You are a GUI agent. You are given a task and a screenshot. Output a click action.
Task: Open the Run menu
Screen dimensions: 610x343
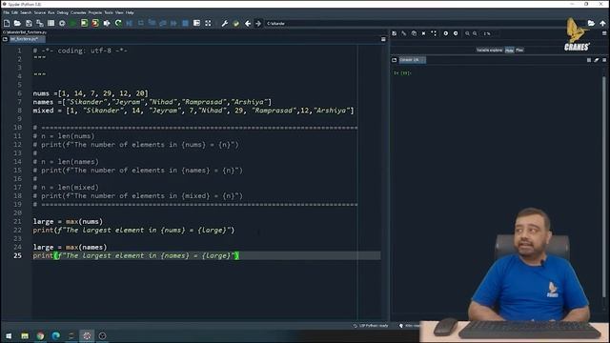tap(51, 12)
